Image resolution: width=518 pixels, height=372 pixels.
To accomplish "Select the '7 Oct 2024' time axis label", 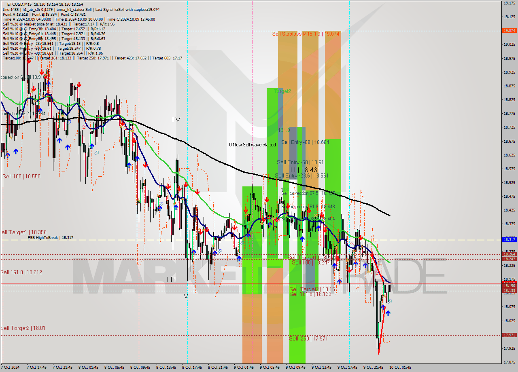I will click(10, 368).
